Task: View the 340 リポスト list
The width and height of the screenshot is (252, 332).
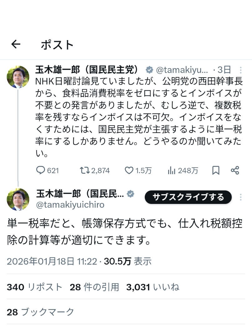Action: point(35,287)
